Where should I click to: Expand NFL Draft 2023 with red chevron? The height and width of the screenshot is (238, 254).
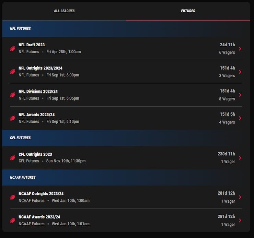pos(240,49)
